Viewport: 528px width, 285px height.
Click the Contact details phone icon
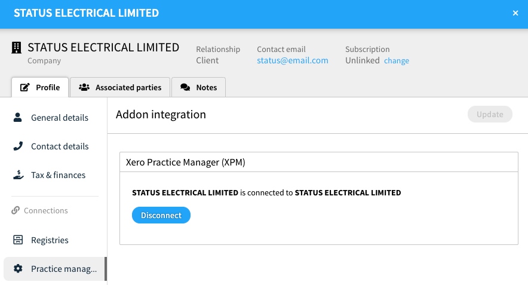click(x=18, y=146)
